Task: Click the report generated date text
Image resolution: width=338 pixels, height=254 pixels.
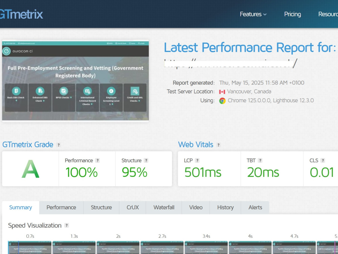Action: [262, 83]
